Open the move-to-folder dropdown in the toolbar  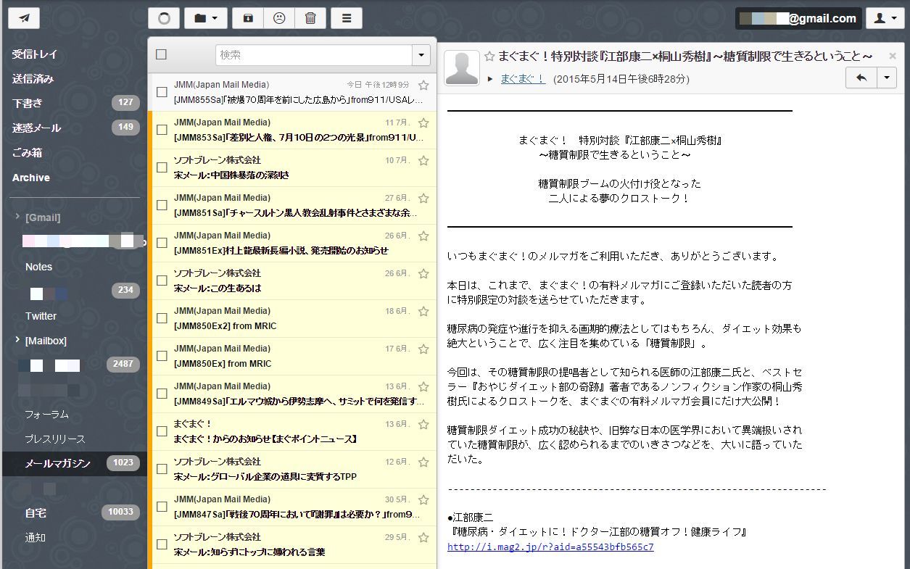point(206,18)
